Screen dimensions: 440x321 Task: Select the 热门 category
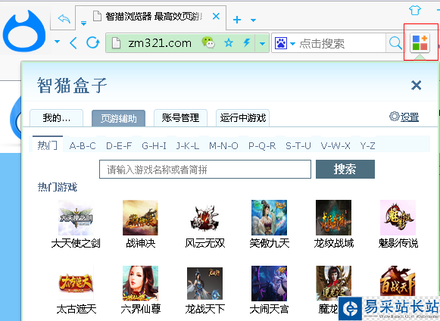48,145
